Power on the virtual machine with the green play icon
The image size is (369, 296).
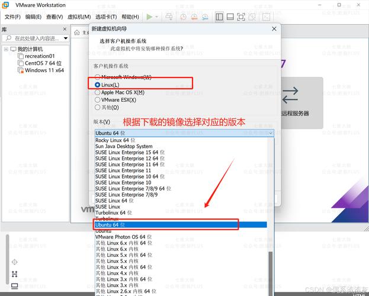coord(149,17)
